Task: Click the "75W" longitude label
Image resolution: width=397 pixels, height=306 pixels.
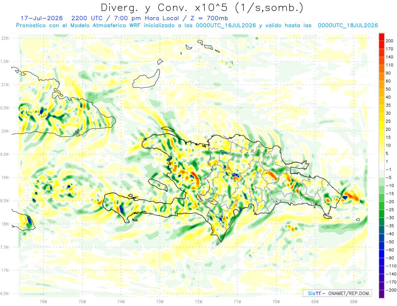Action: click(x=82, y=302)
